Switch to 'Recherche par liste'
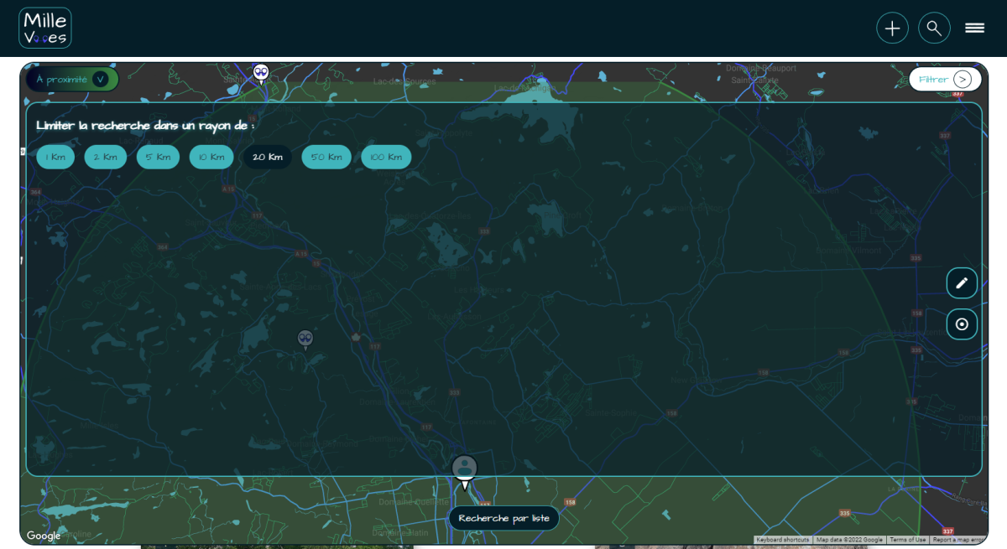The width and height of the screenshot is (1007, 549). click(503, 518)
